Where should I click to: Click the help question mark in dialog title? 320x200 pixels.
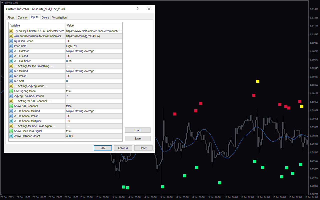[x=138, y=9]
